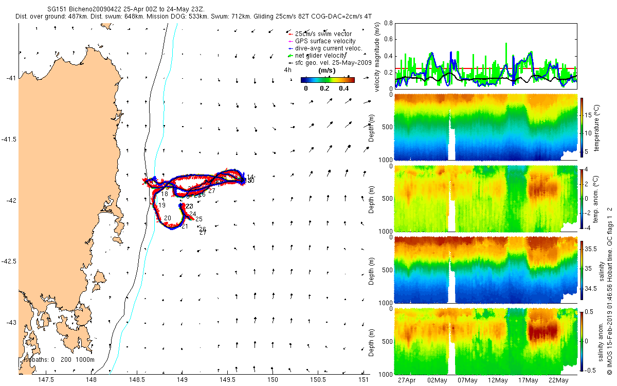Screen dimensions: 617x386
Task: Click the '35.5' salinity colorbar tick
Action: (x=591, y=249)
